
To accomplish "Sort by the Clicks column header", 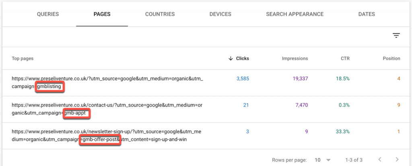I will pos(243,58).
